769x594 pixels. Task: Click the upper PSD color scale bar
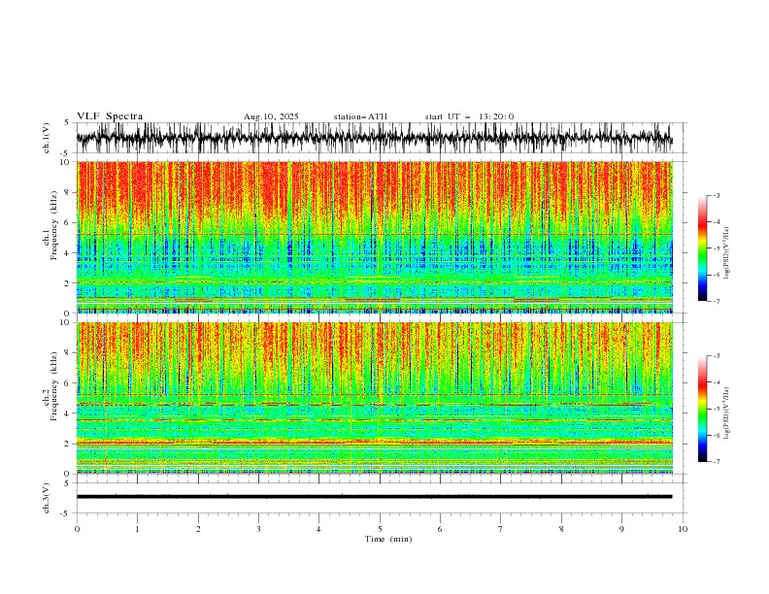(702, 247)
